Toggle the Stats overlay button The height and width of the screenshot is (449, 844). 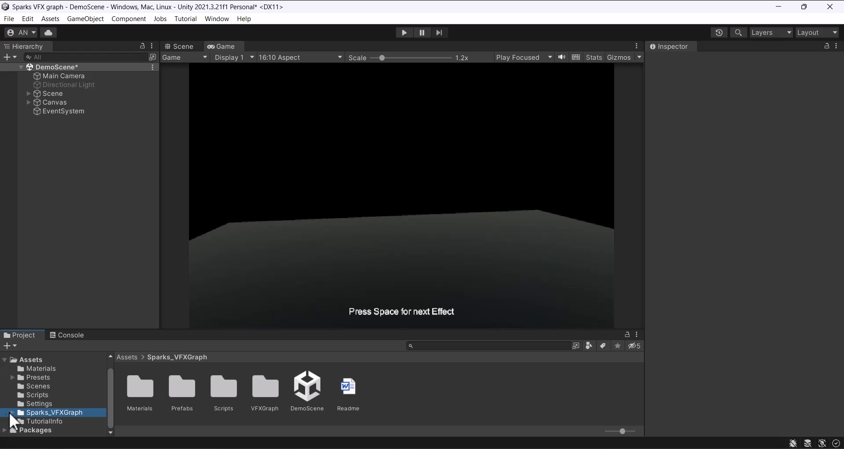(594, 58)
